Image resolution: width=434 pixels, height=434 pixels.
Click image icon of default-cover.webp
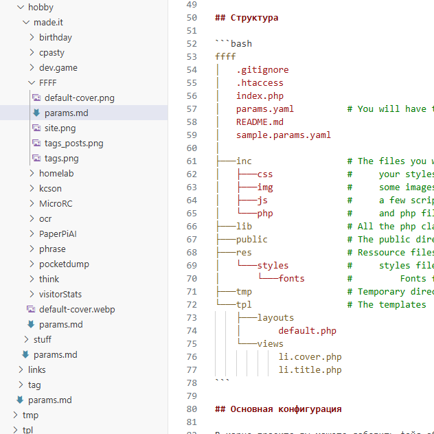point(31,309)
